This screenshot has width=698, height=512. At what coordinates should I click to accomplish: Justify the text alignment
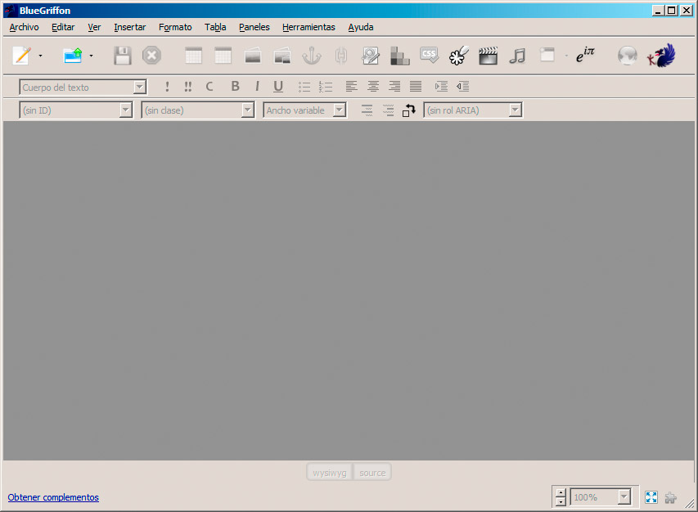coord(416,87)
